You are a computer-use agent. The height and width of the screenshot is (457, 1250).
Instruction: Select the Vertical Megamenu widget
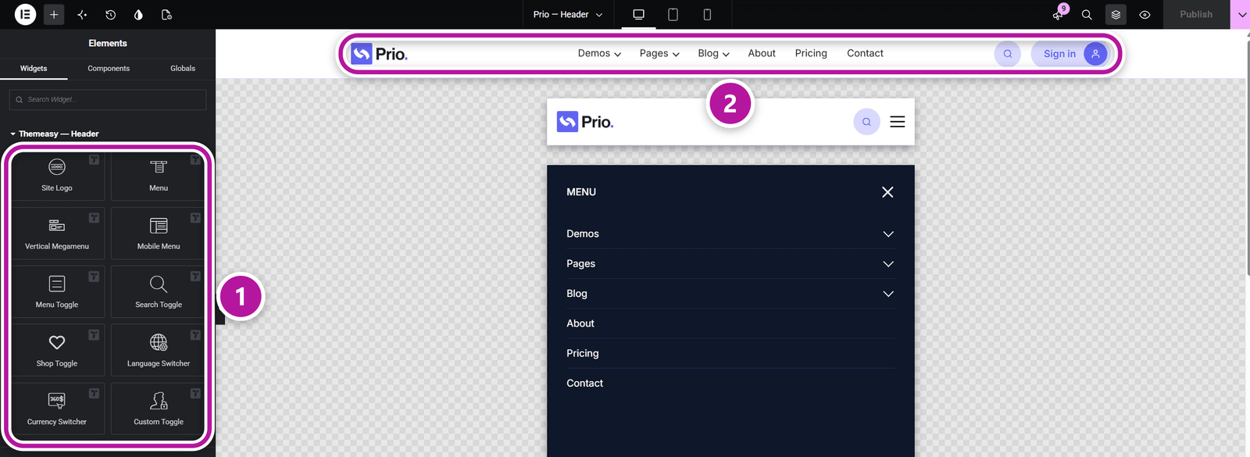tap(57, 234)
